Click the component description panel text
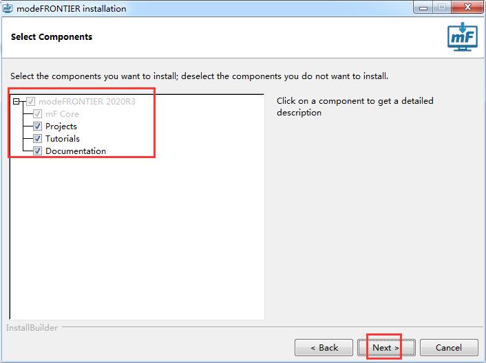The image size is (486, 363). coord(355,107)
